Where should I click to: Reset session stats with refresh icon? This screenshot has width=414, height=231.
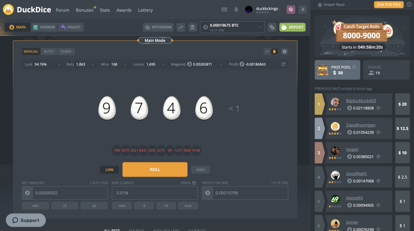pyautogui.click(x=283, y=64)
